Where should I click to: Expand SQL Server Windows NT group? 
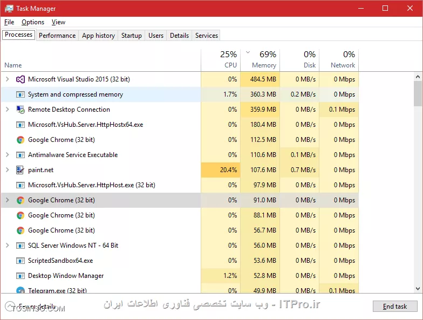coord(8,245)
